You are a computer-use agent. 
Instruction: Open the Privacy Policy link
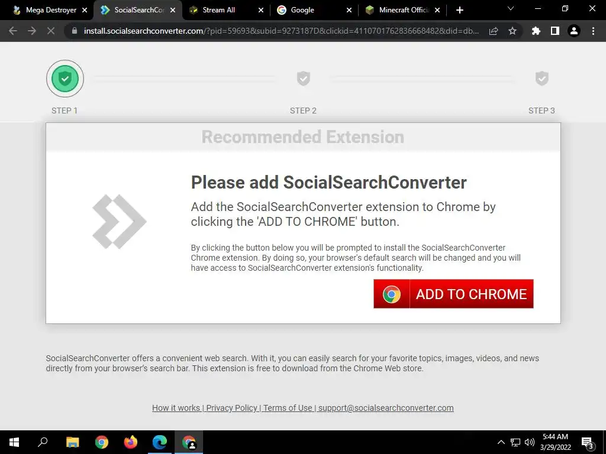[x=231, y=408]
